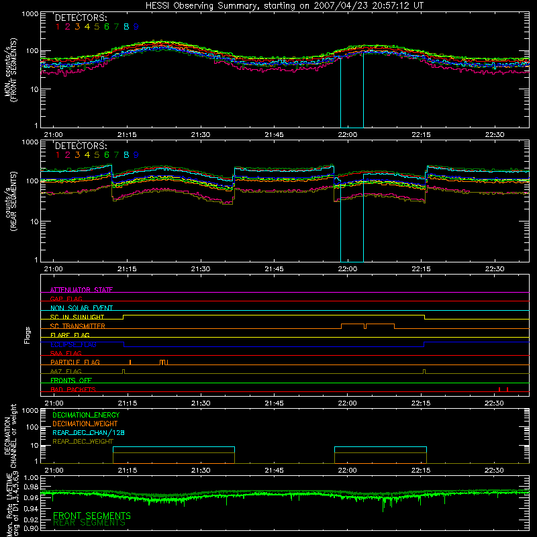This screenshot has width=537, height=537.
Task: Click the PARTICLE_FLAG label
Action: pyautogui.click(x=75, y=362)
